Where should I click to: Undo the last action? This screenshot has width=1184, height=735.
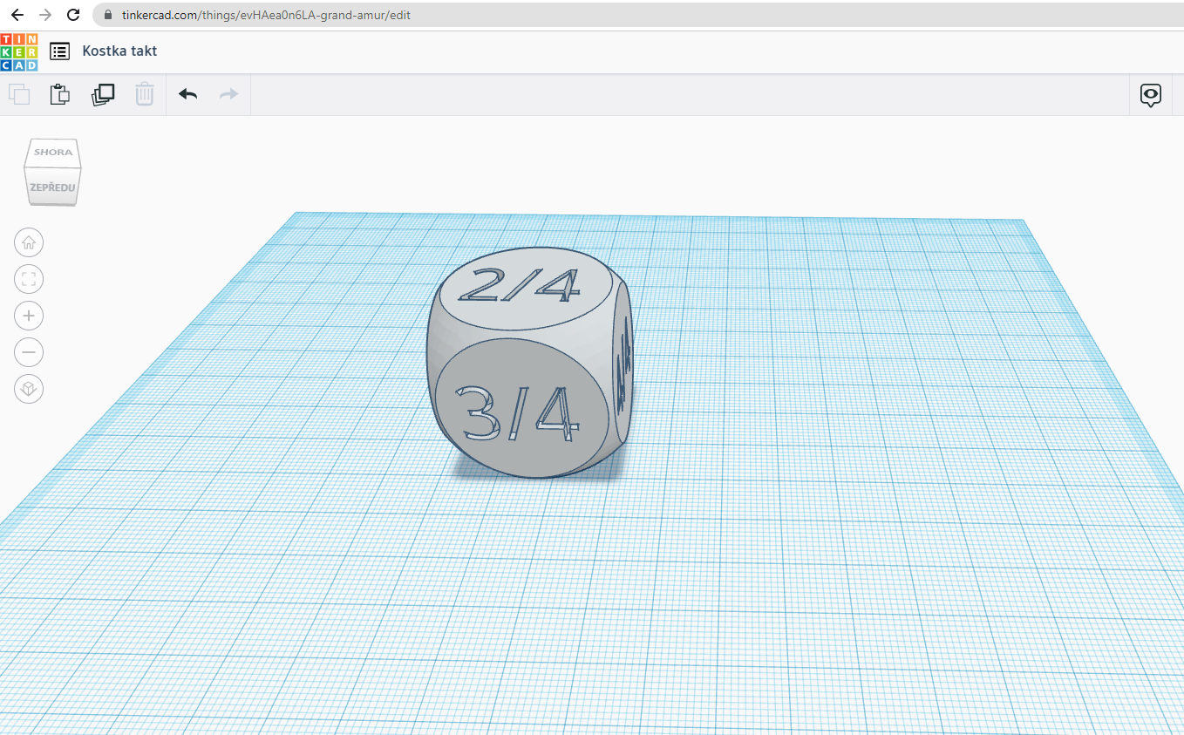[187, 94]
